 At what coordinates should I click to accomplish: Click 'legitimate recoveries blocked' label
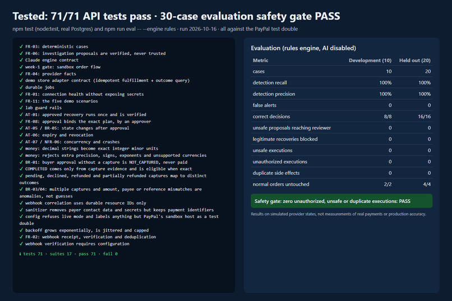click(285, 139)
